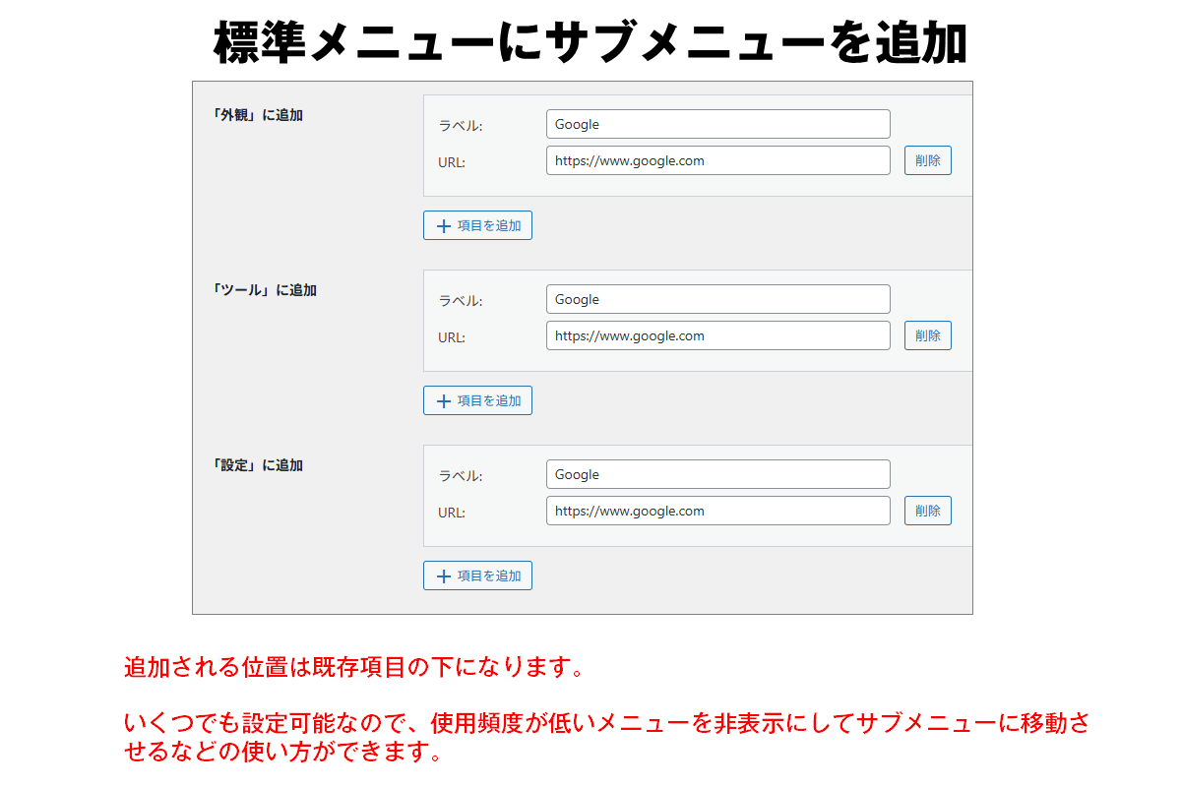Add item button under 「ツール」に追加
The height and width of the screenshot is (787, 1181).
click(x=477, y=400)
